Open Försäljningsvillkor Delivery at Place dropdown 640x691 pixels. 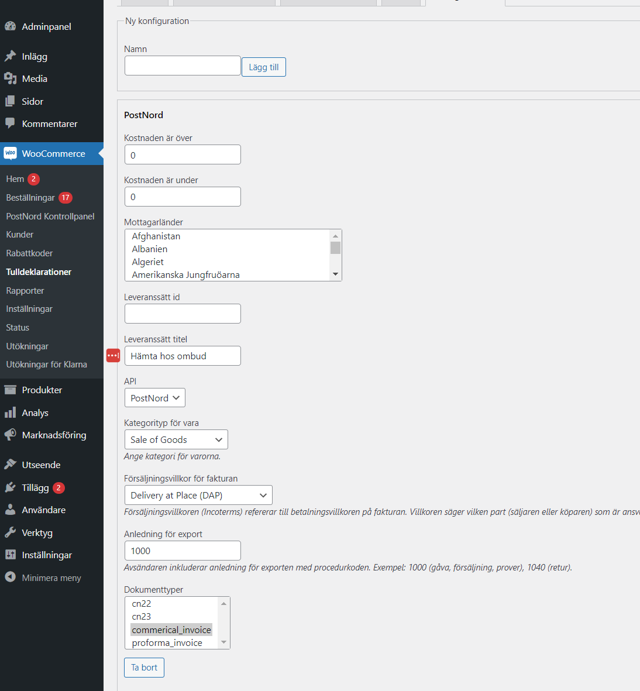point(198,496)
